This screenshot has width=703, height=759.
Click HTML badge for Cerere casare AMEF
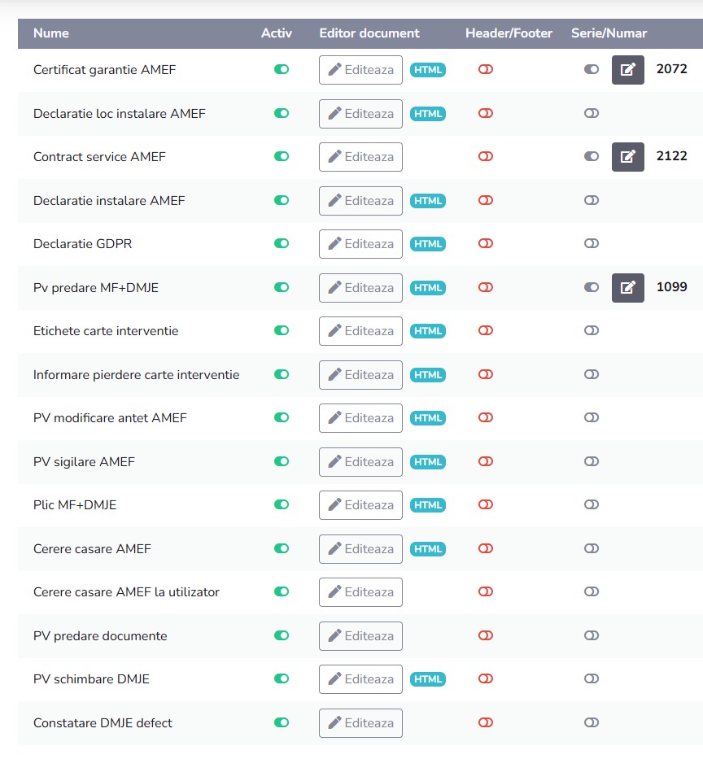[428, 549]
